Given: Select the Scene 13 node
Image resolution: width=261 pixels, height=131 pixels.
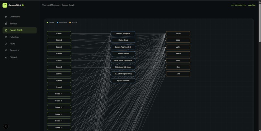Looking at the screenshot, I should [x=59, y=114].
